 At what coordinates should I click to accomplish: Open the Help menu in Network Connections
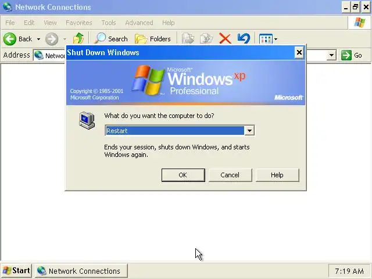168,23
